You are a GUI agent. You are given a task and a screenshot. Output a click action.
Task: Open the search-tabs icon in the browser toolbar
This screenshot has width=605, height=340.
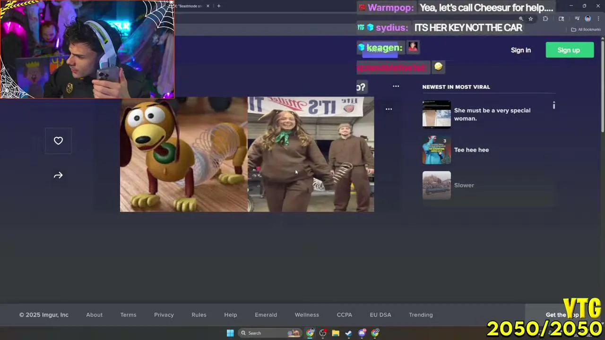tap(561, 19)
